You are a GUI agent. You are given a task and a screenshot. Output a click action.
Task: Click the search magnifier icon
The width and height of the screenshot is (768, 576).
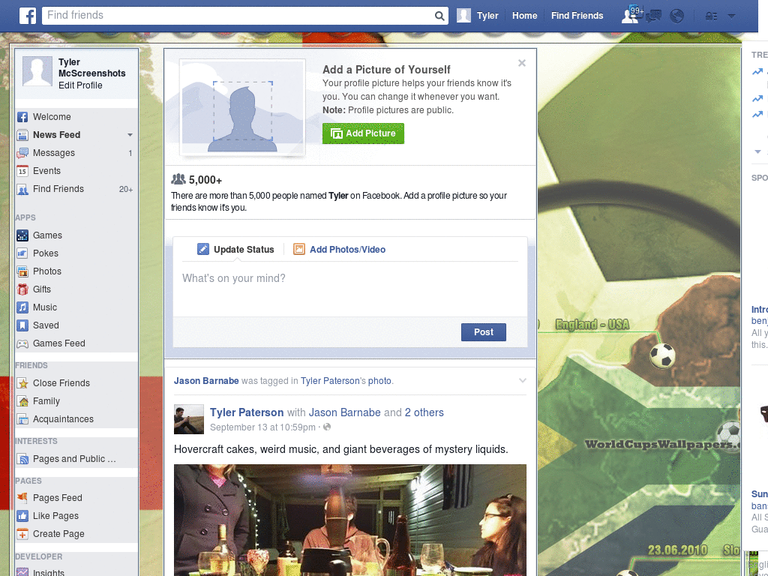click(x=439, y=16)
